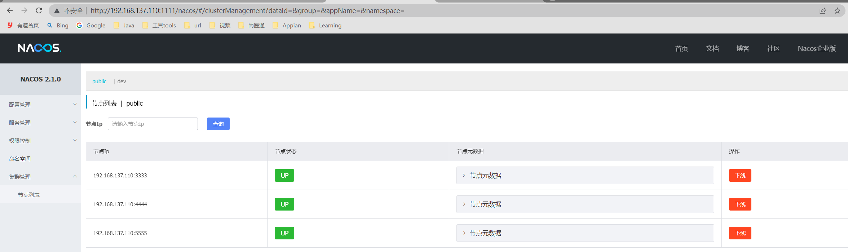Expand 节点元数据 for node 5555
The height and width of the screenshot is (252, 848).
(x=585, y=233)
